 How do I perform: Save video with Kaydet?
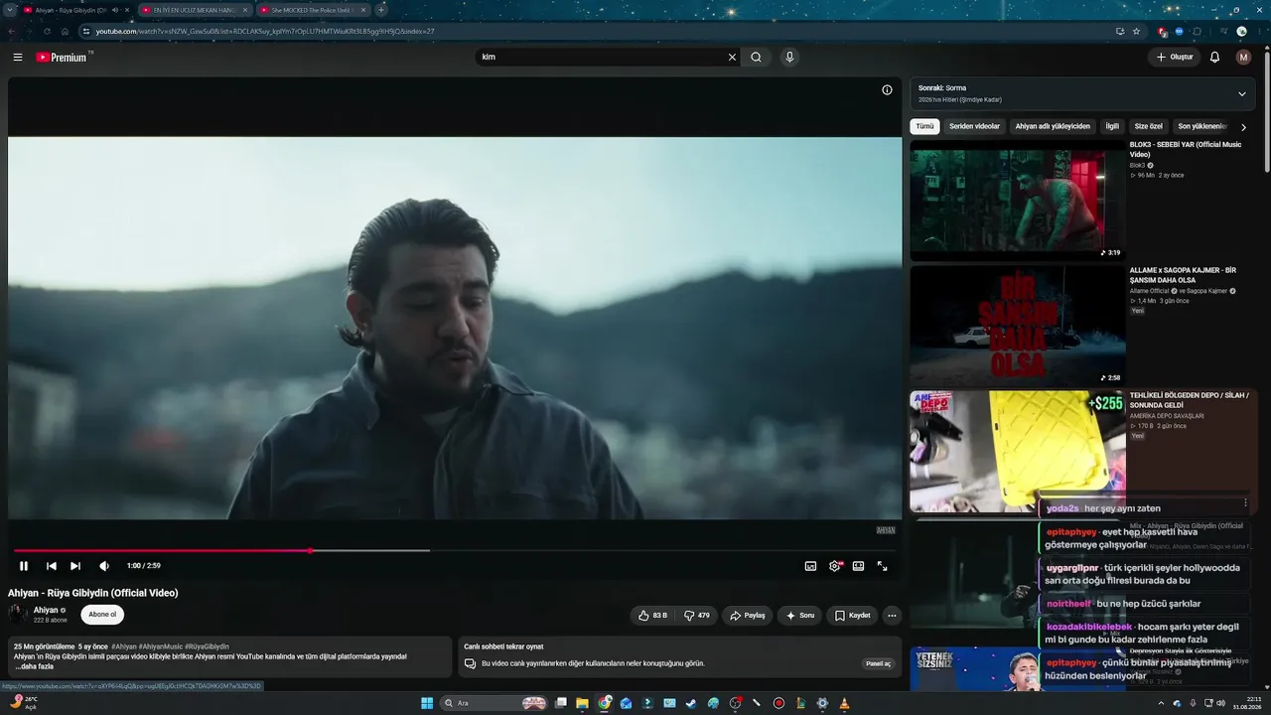[x=852, y=616]
